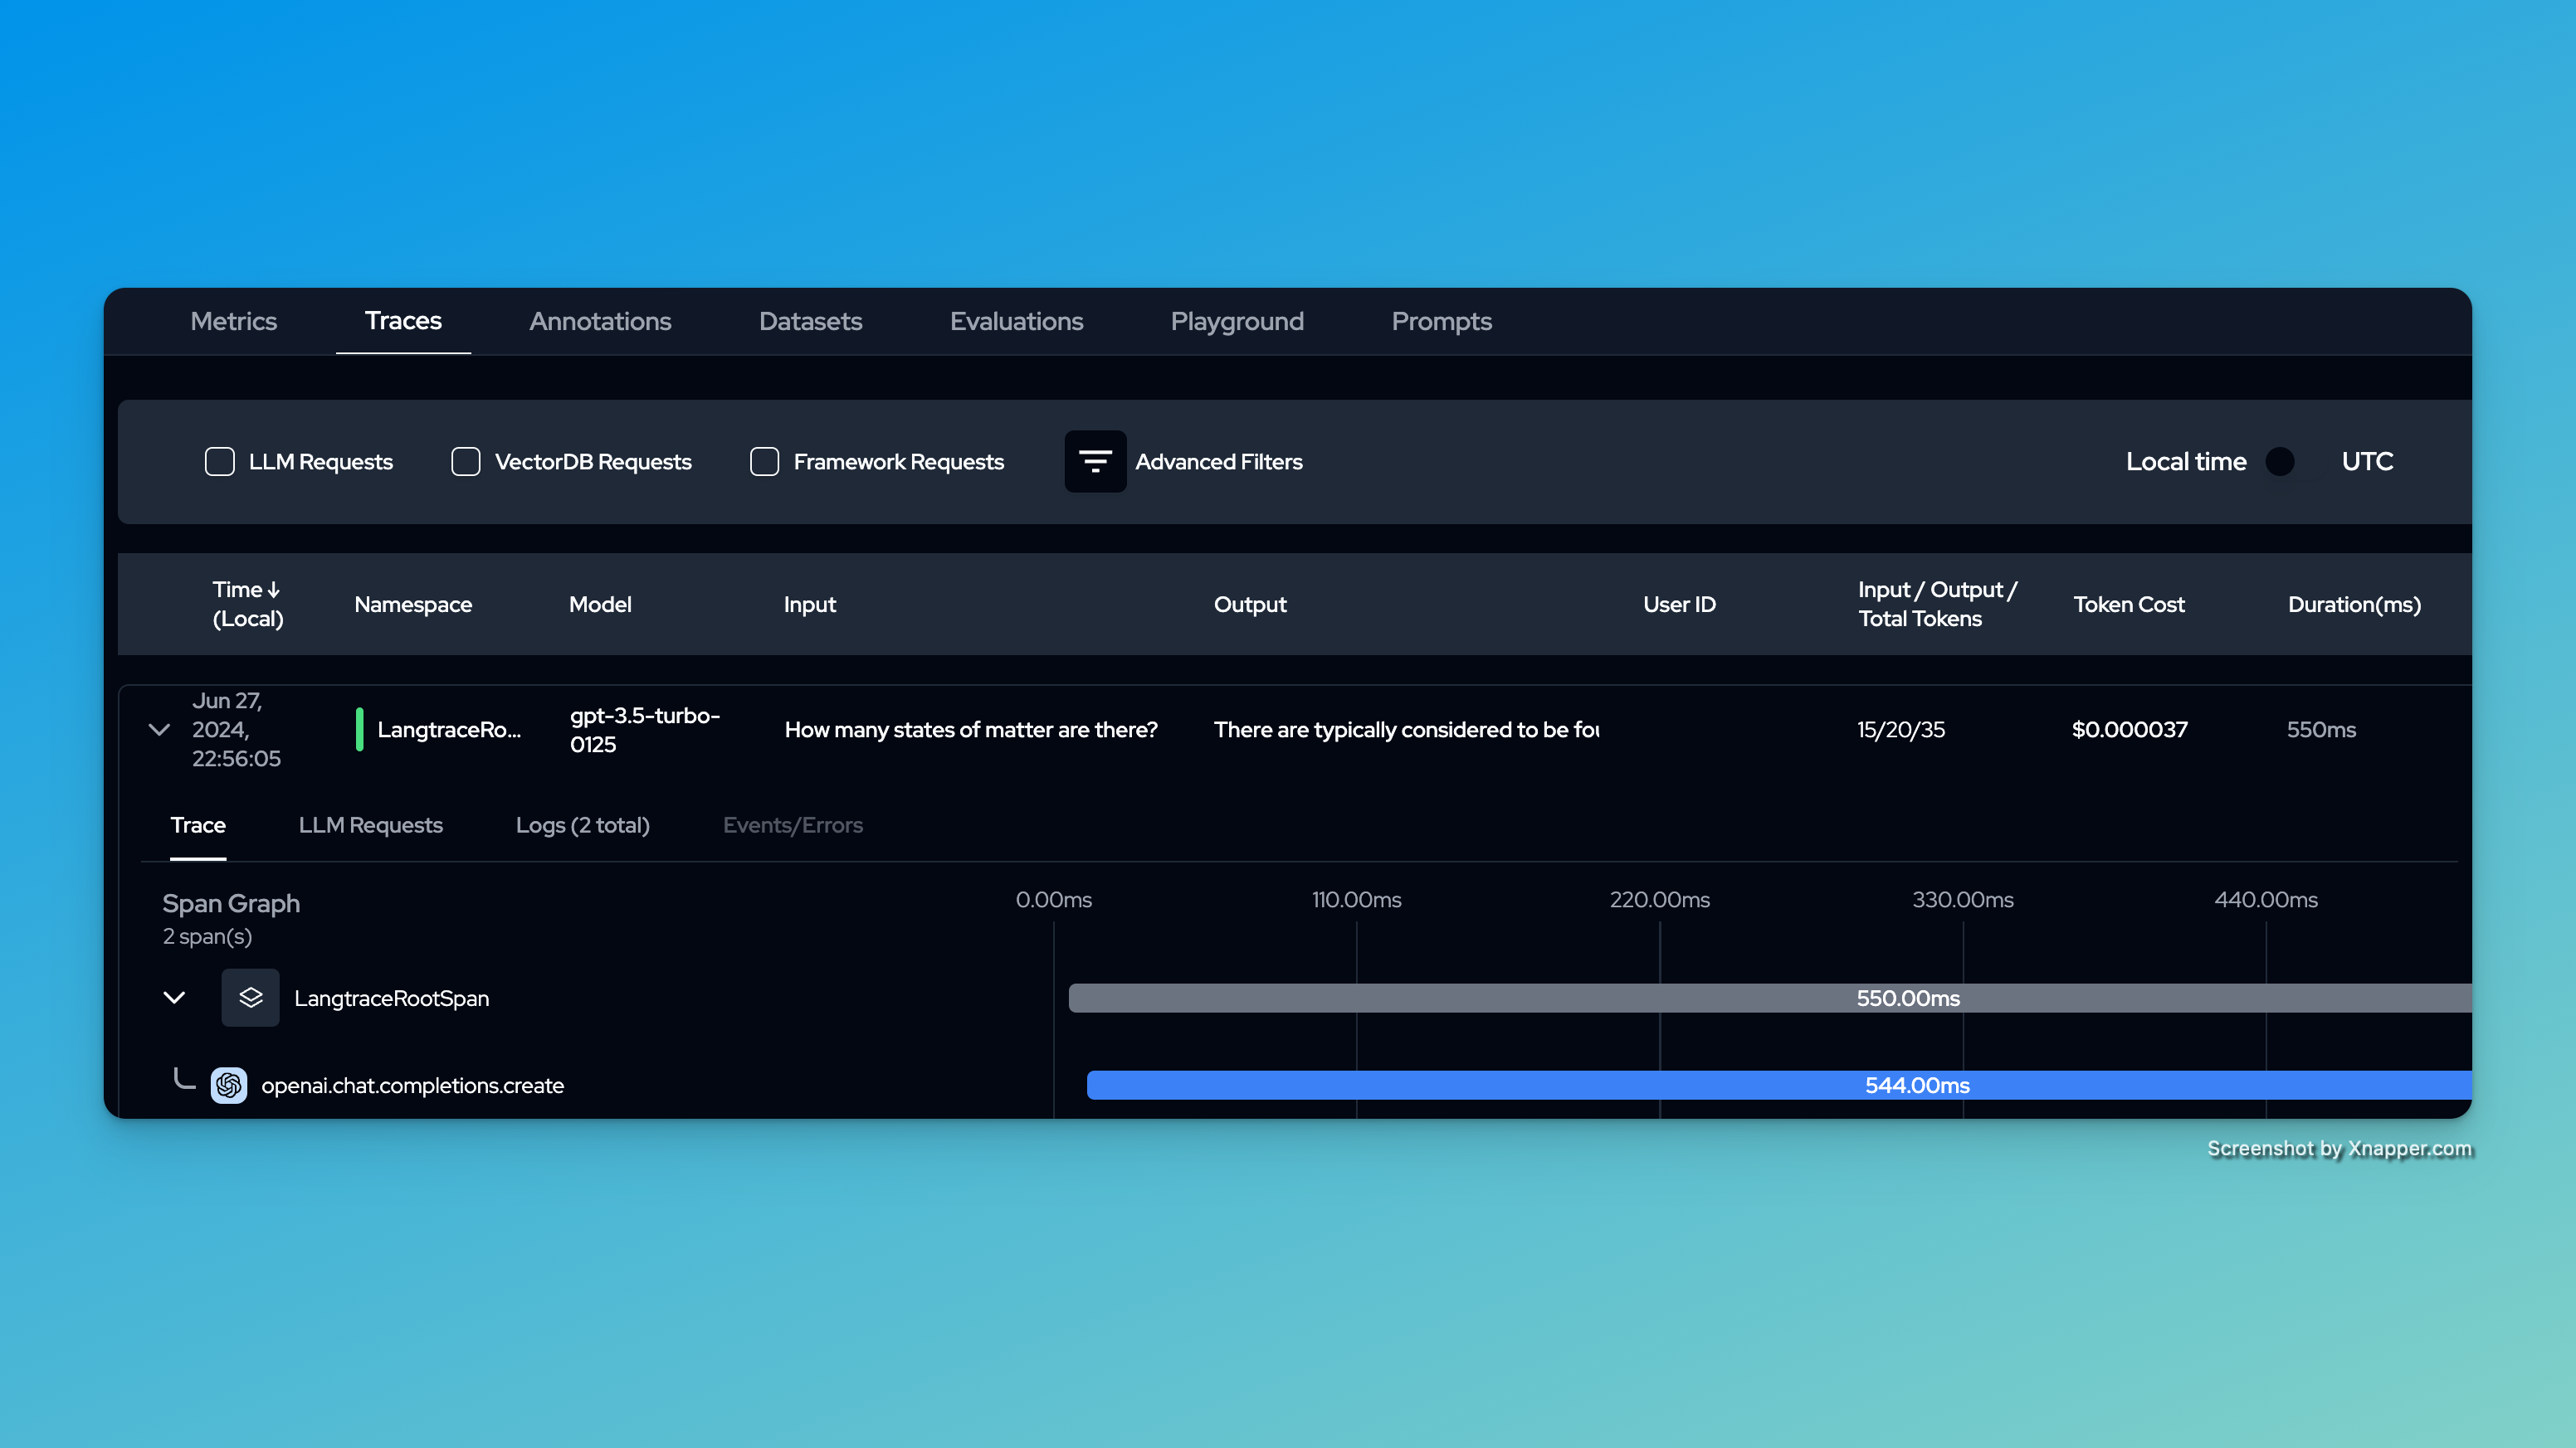Switch to the Metrics tab

point(233,322)
